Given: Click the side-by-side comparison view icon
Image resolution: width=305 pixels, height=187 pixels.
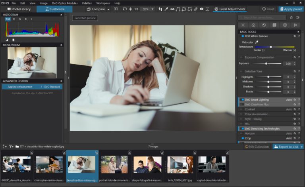Looking at the screenshot, I should tap(115, 9).
